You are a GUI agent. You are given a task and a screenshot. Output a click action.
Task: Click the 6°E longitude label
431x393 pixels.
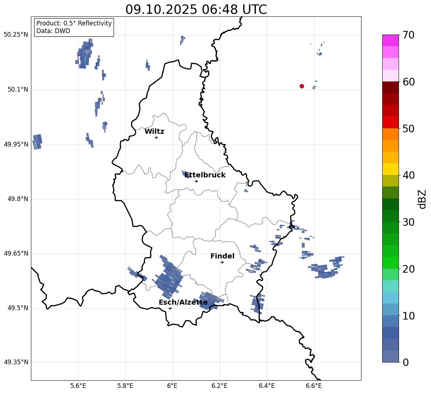(172, 386)
